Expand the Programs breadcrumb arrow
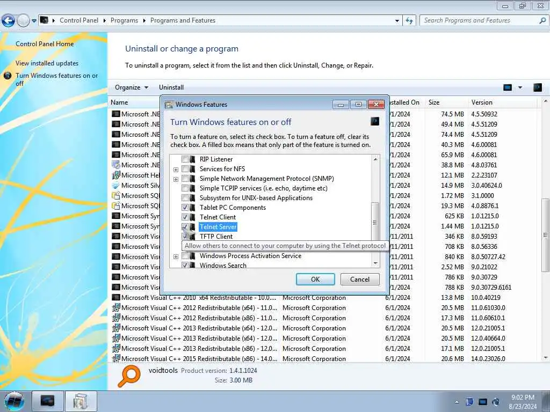550x412 pixels. (144, 21)
